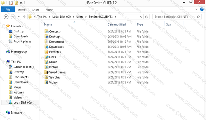Sort by Date modified column header
Viewport: 206px width, 120px height.
coord(117,24)
